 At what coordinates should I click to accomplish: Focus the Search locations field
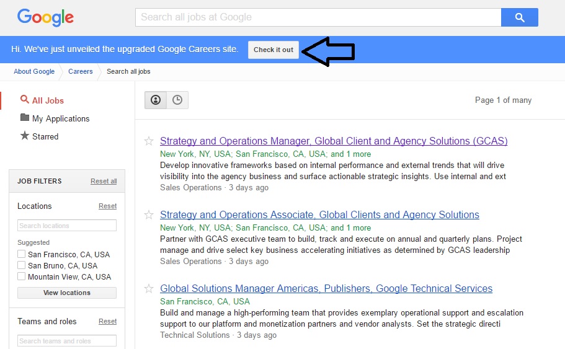[x=67, y=226]
